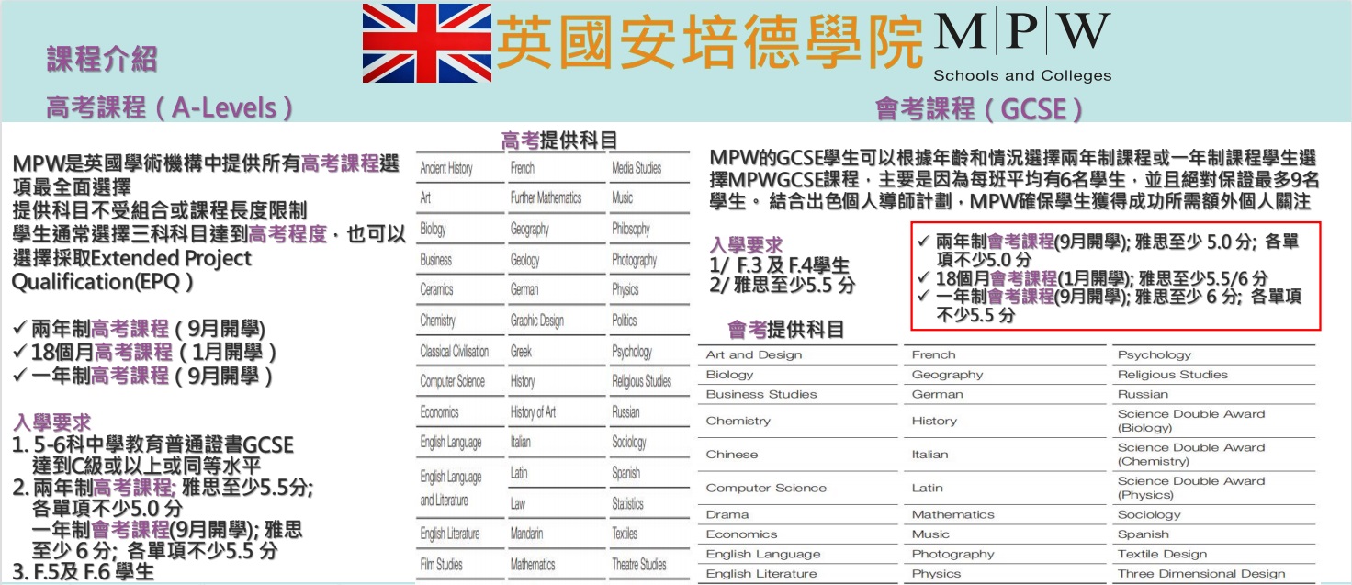The width and height of the screenshot is (1352, 585).
Task: Select the Chinese subject cell
Action: [x=732, y=454]
